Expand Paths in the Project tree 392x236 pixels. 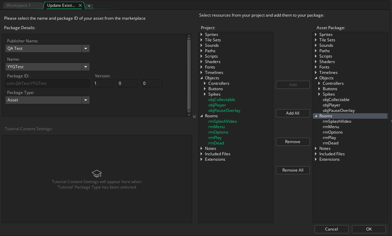[202, 51]
